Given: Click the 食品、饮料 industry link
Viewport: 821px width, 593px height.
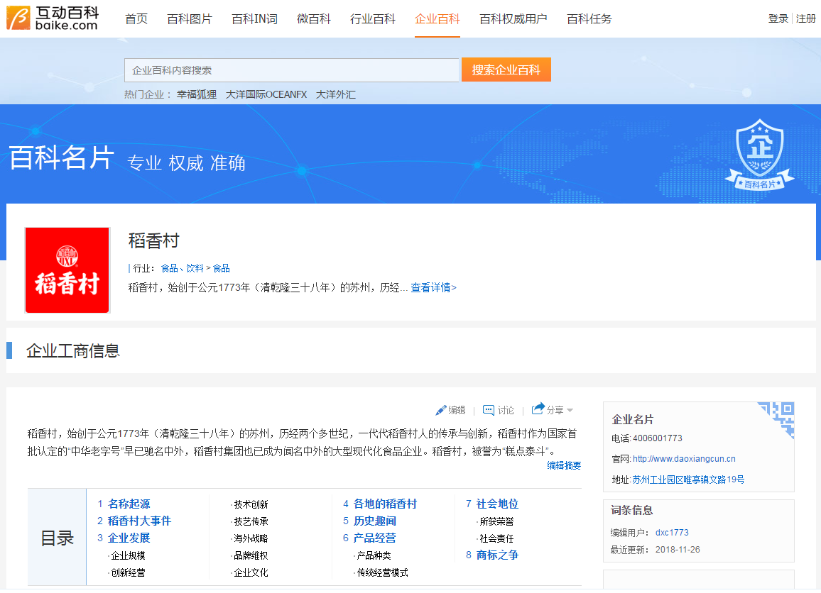Looking at the screenshot, I should (182, 268).
